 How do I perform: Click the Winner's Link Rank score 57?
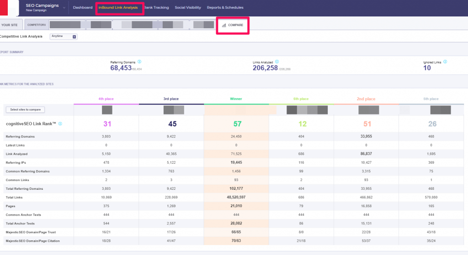pos(236,124)
